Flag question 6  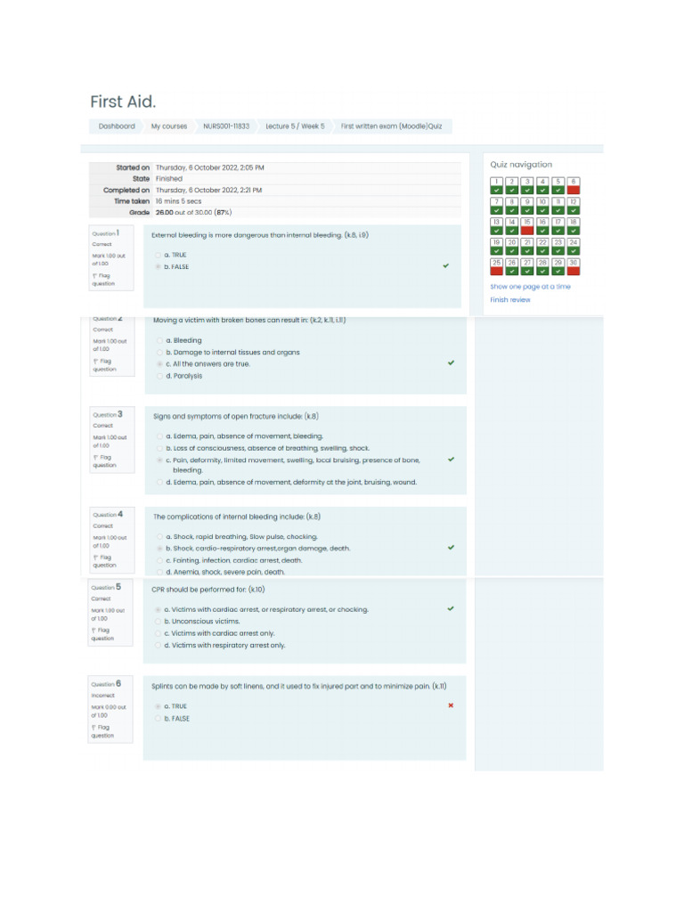(x=102, y=732)
